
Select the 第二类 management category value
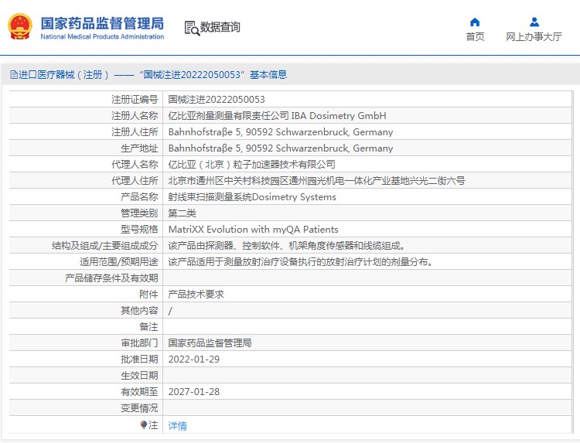click(182, 213)
